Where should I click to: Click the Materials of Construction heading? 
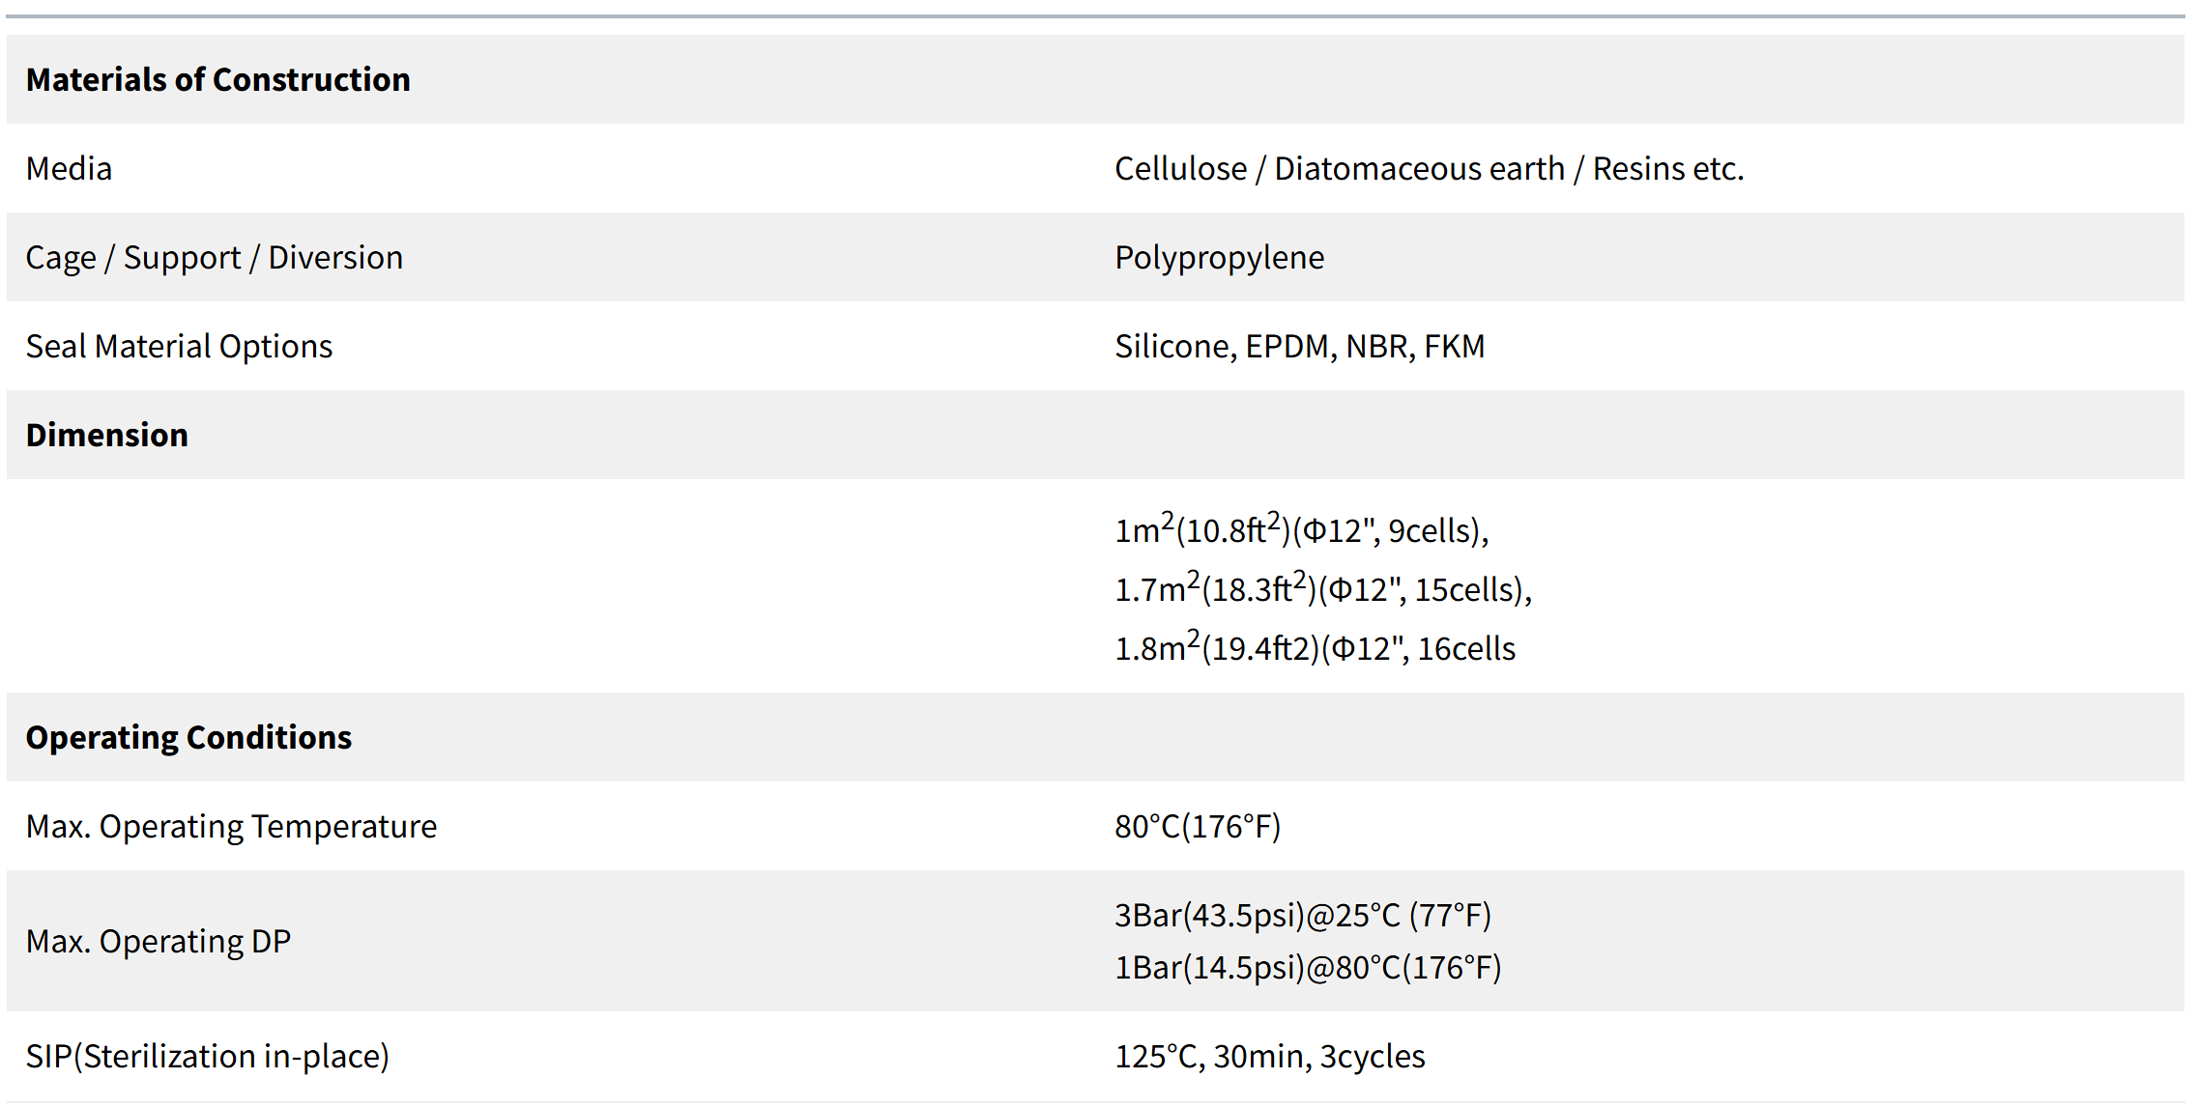pos(218,79)
